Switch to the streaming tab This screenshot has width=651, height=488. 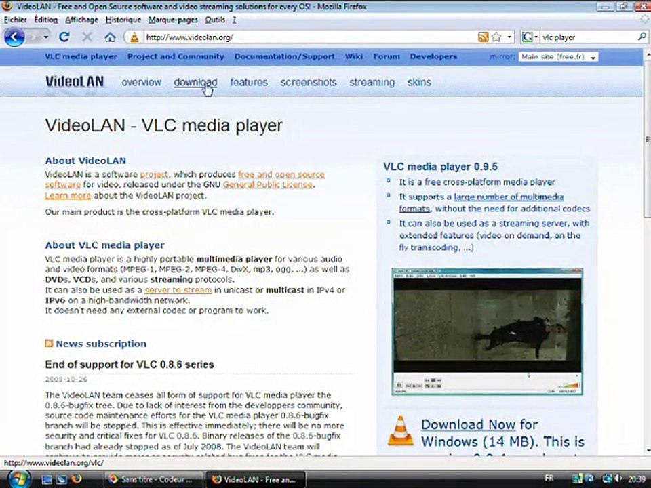pos(372,82)
